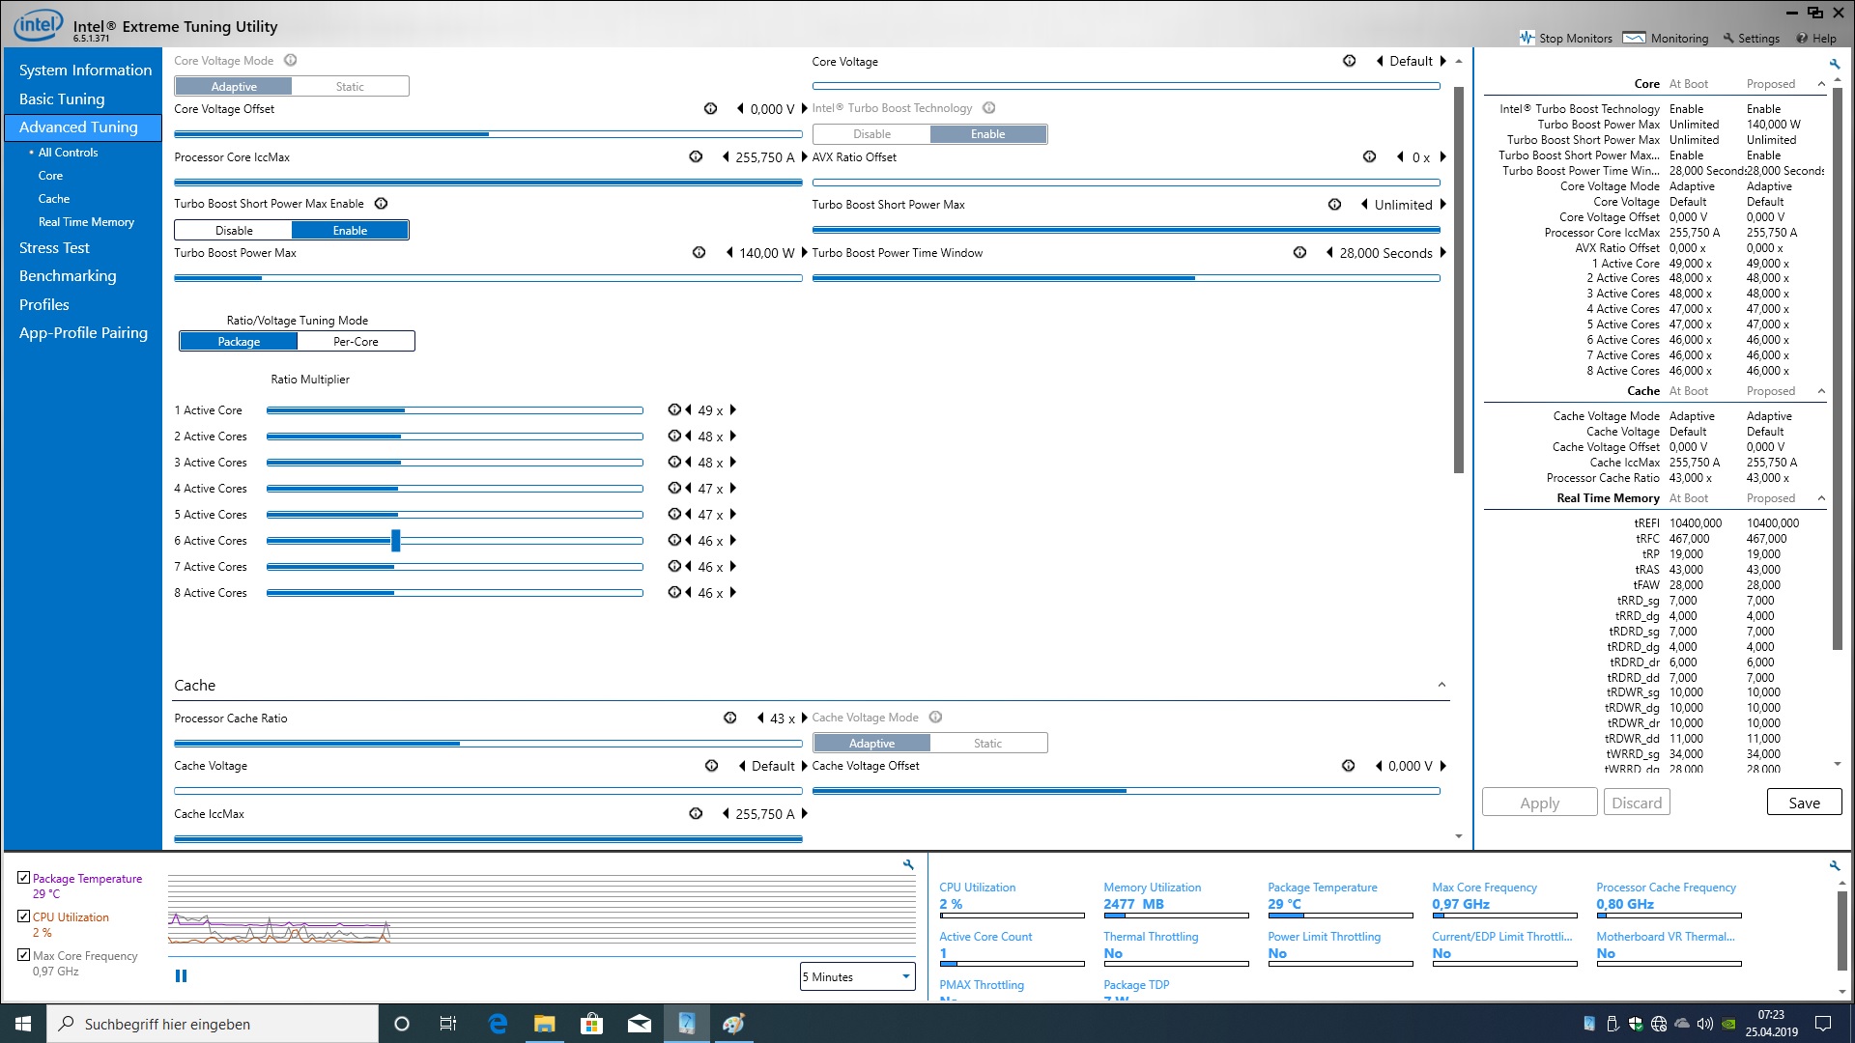Viewport: 1855px width, 1043px height.
Task: Click reset icon for Cache IccMax
Action: click(696, 814)
